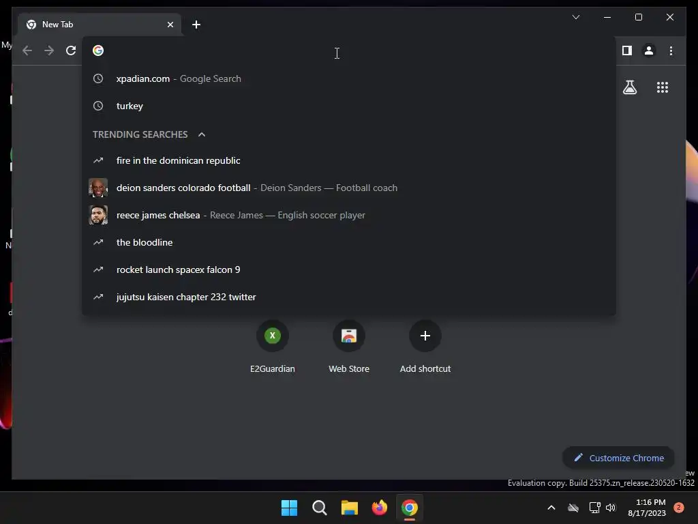Image resolution: width=698 pixels, height=524 pixels.
Task: Click the clock icon beside turkey
Action: point(98,106)
